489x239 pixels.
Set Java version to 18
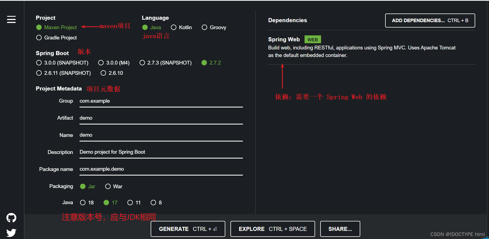[x=87, y=203]
